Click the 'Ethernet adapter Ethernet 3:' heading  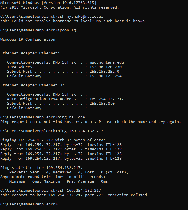coord(32,85)
